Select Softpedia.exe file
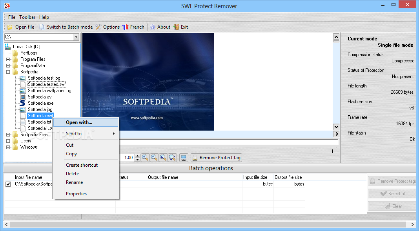Image resolution: width=419 pixels, height=231 pixels. 41,103
